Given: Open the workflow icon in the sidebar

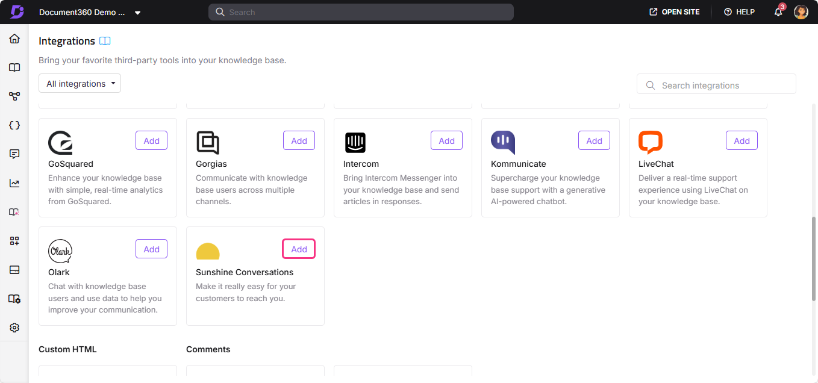Looking at the screenshot, I should (x=14, y=96).
